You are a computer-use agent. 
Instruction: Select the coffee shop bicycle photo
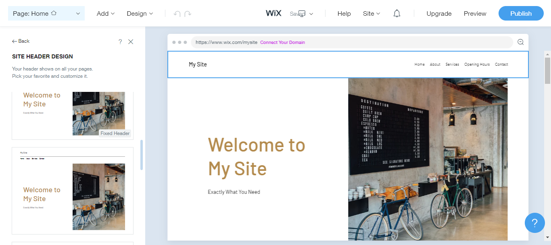(428, 159)
